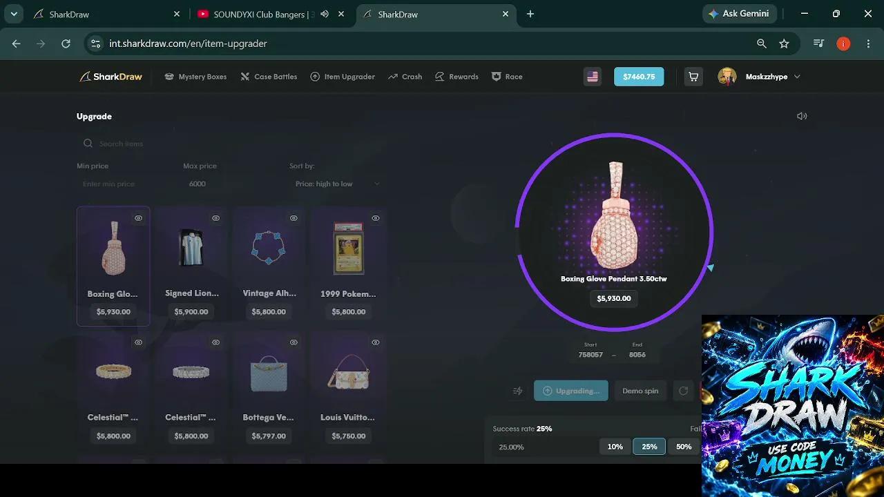Click the eye icon on Bottega Ve... card
This screenshot has height=497, width=884.
294,342
